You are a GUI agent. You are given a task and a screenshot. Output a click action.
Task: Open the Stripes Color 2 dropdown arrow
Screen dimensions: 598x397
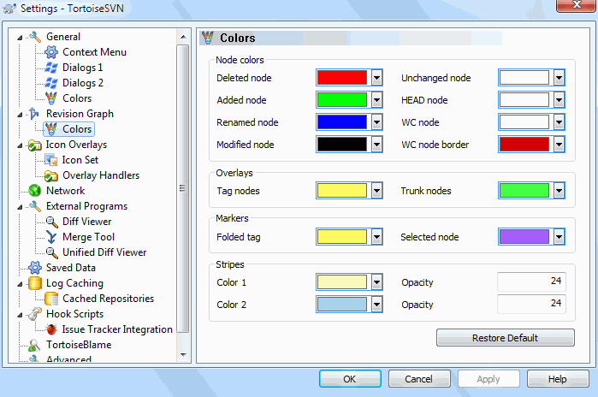pyautogui.click(x=376, y=305)
